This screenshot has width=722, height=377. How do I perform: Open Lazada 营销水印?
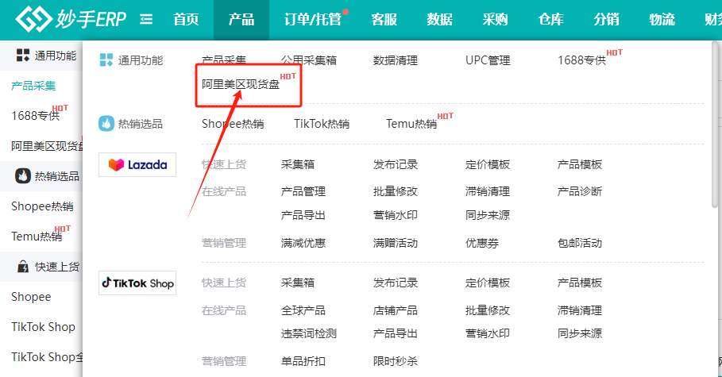396,215
